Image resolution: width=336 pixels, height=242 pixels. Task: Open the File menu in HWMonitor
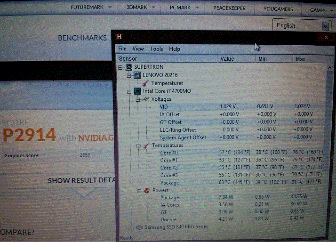(x=122, y=48)
